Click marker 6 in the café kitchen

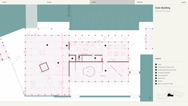(95, 58)
